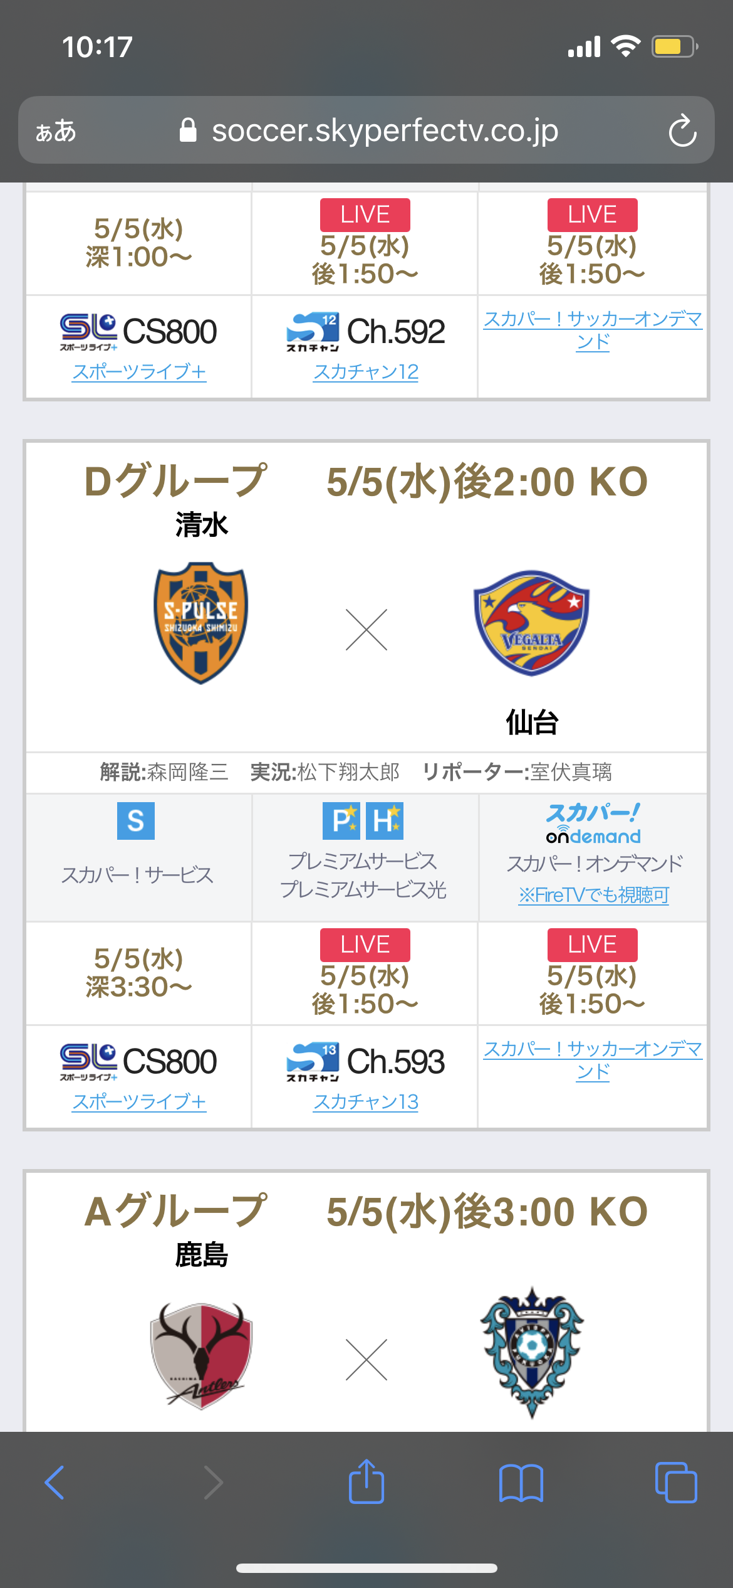The width and height of the screenshot is (733, 1588).
Task: Open ※FireTVでも視聴可 link
Action: tap(593, 895)
